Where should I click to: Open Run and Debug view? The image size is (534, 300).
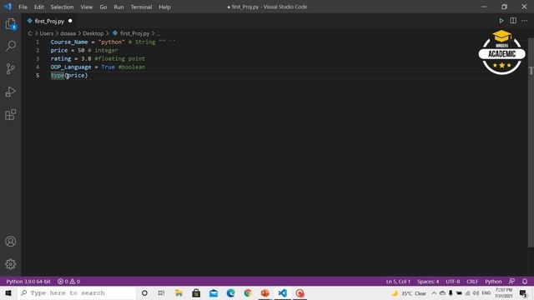(11, 92)
